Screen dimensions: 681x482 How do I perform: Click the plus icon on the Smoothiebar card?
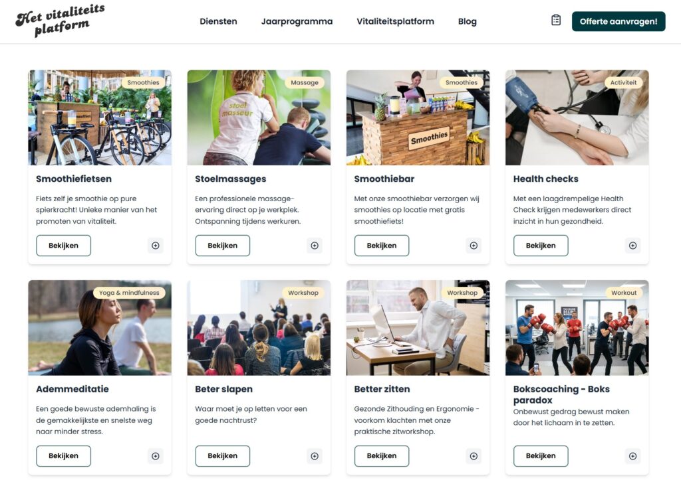click(x=474, y=245)
